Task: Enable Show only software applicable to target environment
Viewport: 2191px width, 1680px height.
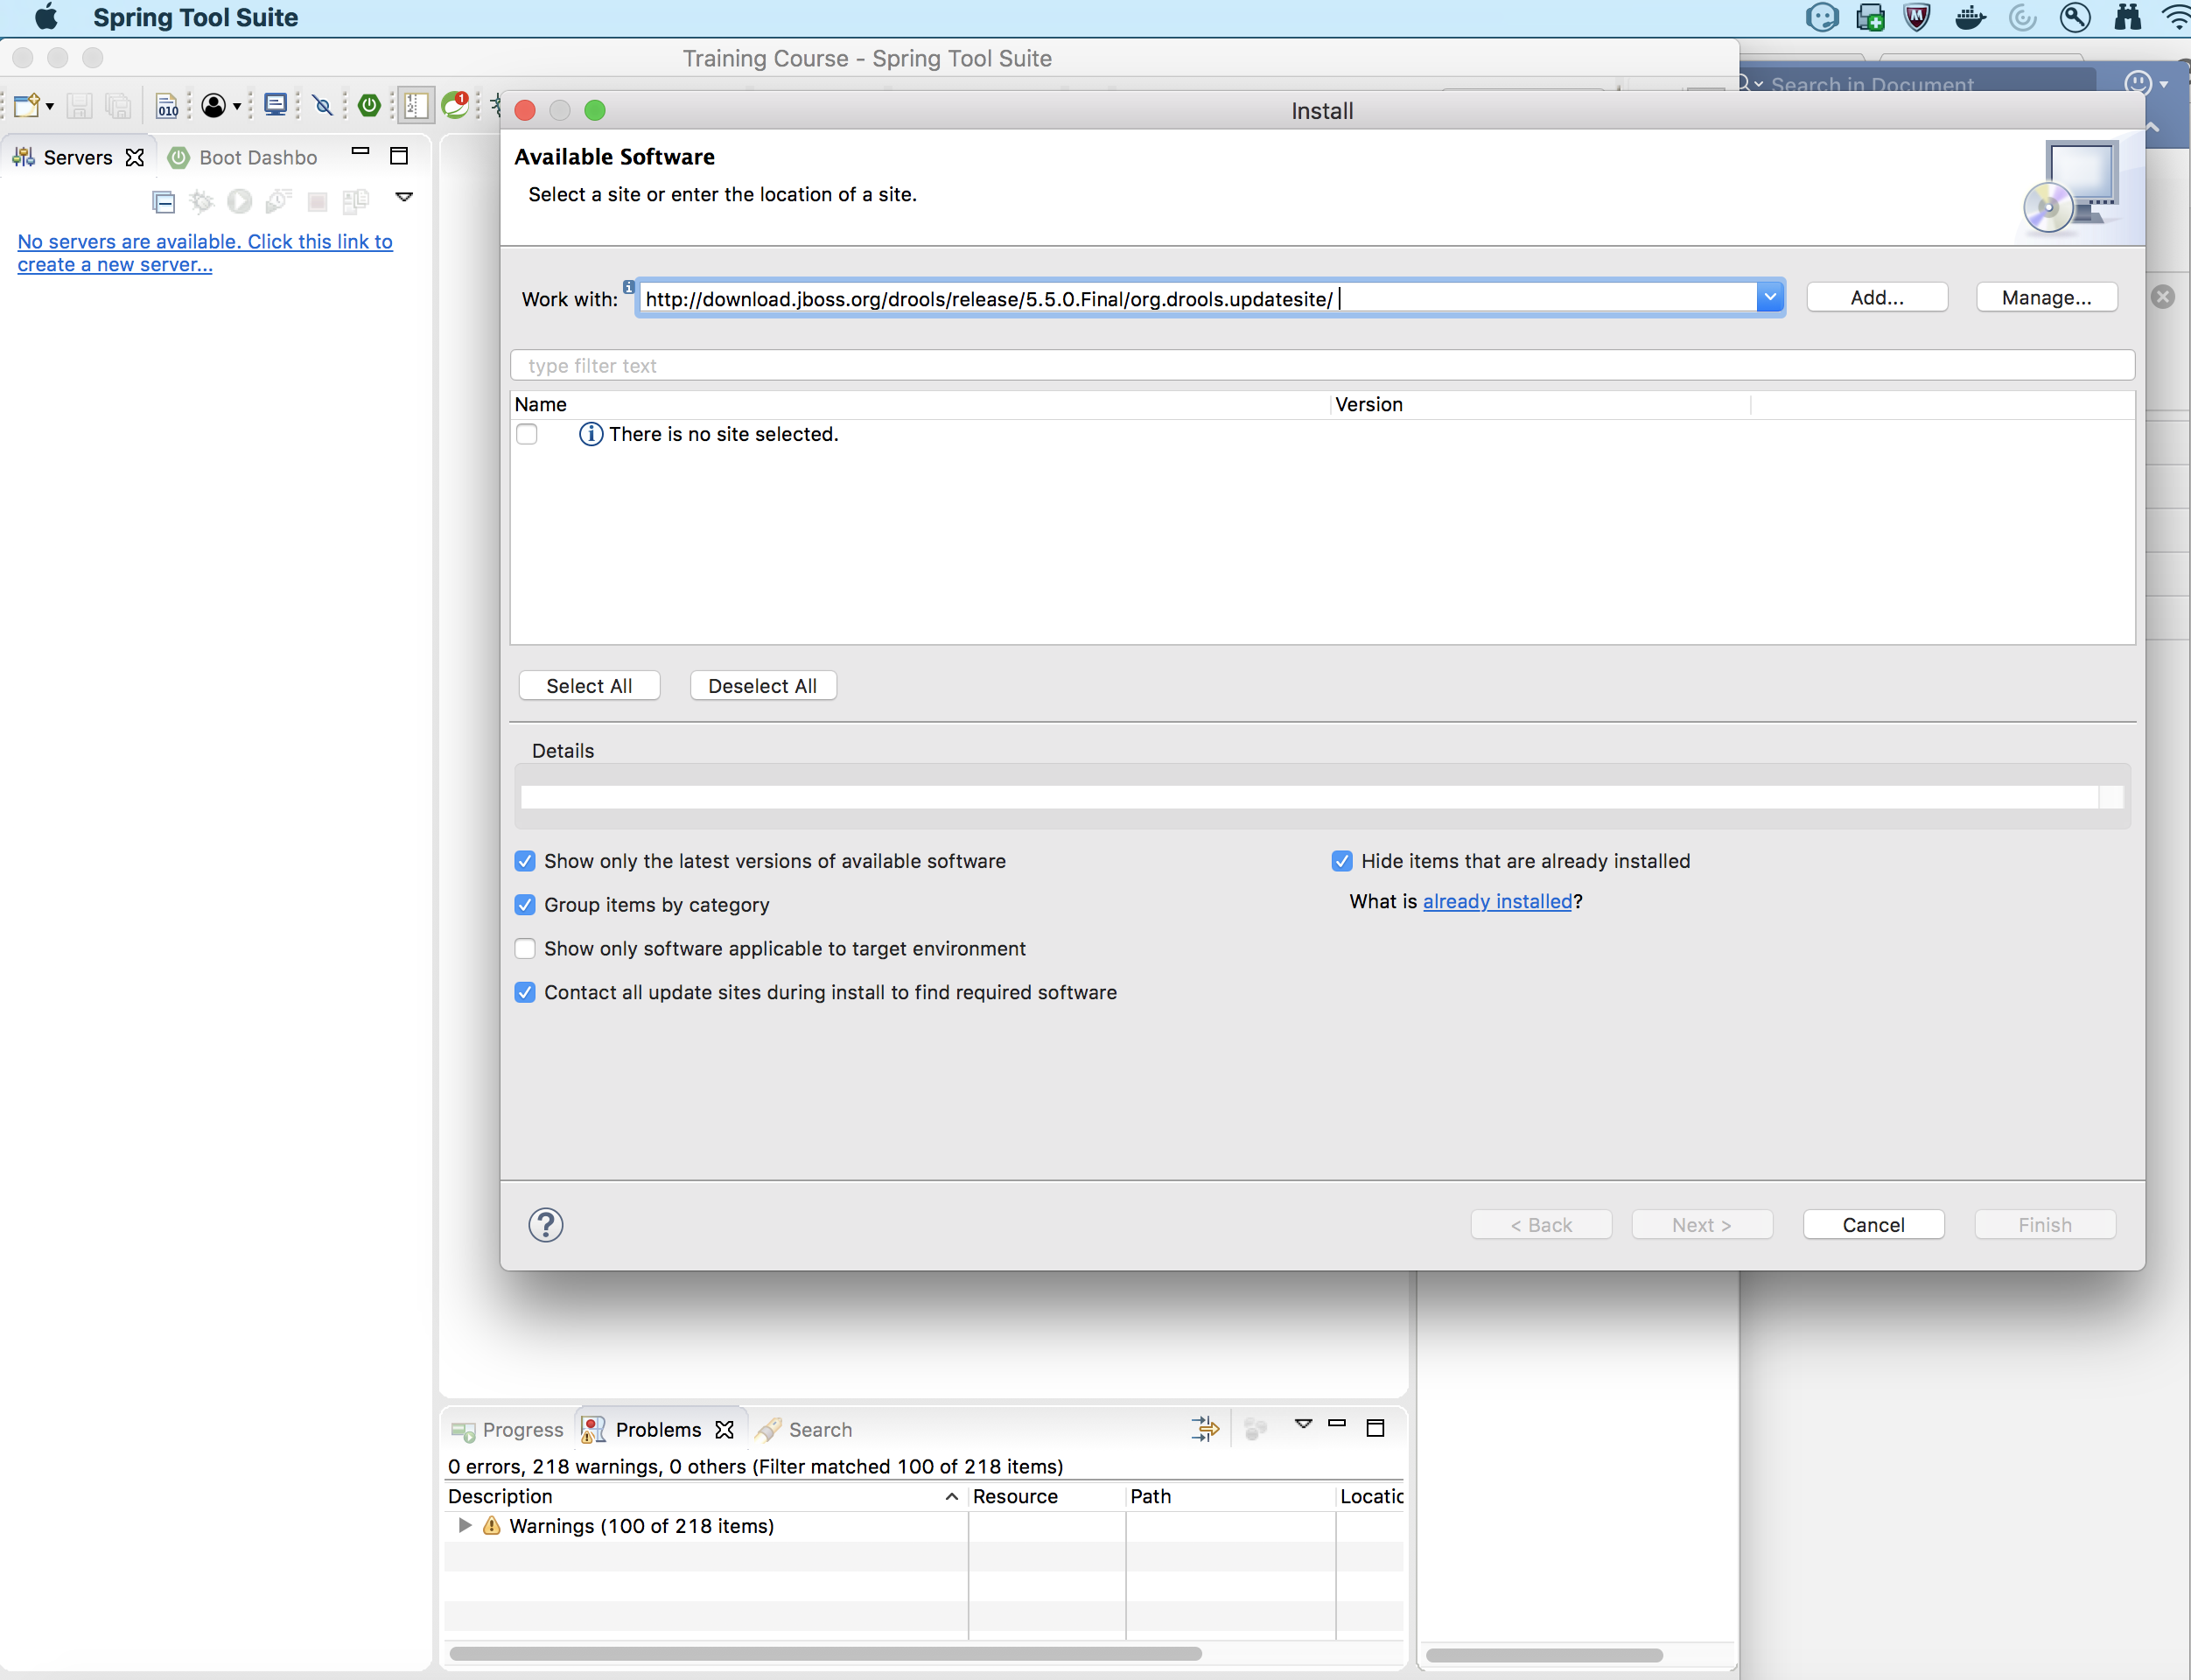Action: point(525,948)
